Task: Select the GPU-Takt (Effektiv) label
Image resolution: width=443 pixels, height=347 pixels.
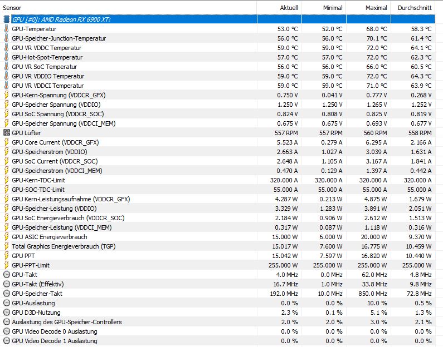Action: (37, 284)
